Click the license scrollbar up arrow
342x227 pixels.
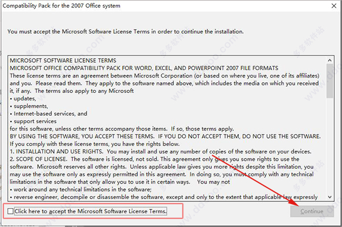(x=329, y=60)
